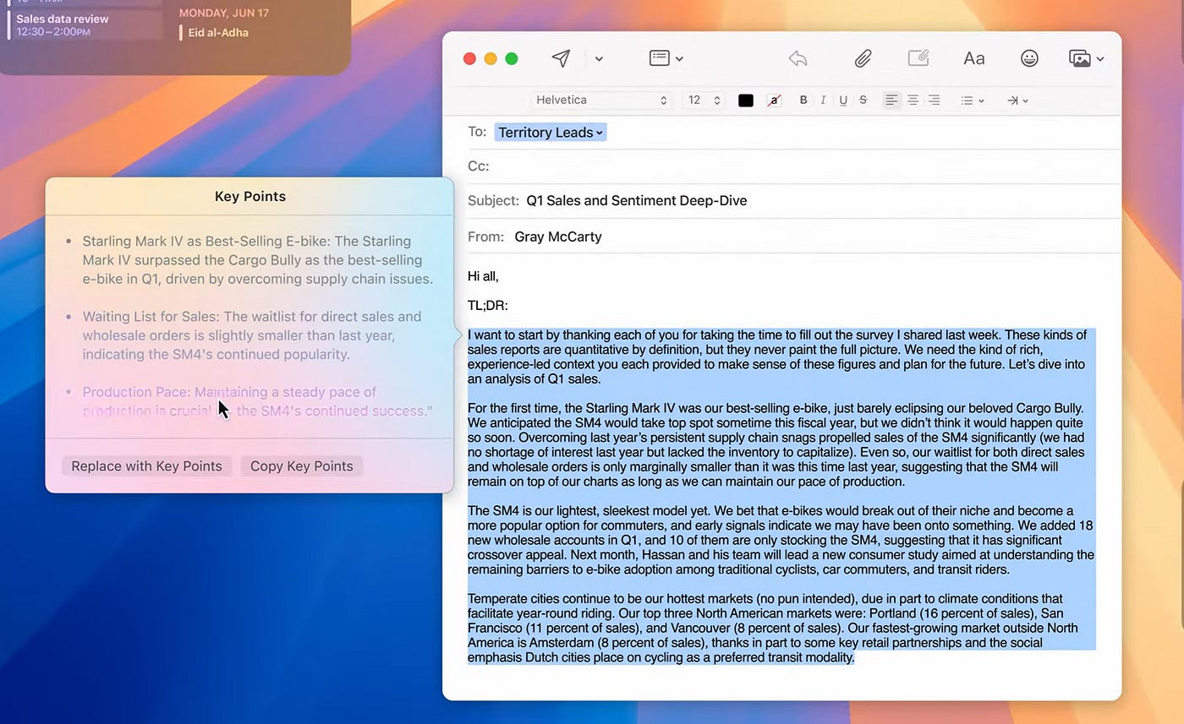Click the paragraph starting 'Temperate cities continue'
This screenshot has width=1184, height=724.
pyautogui.click(x=773, y=628)
